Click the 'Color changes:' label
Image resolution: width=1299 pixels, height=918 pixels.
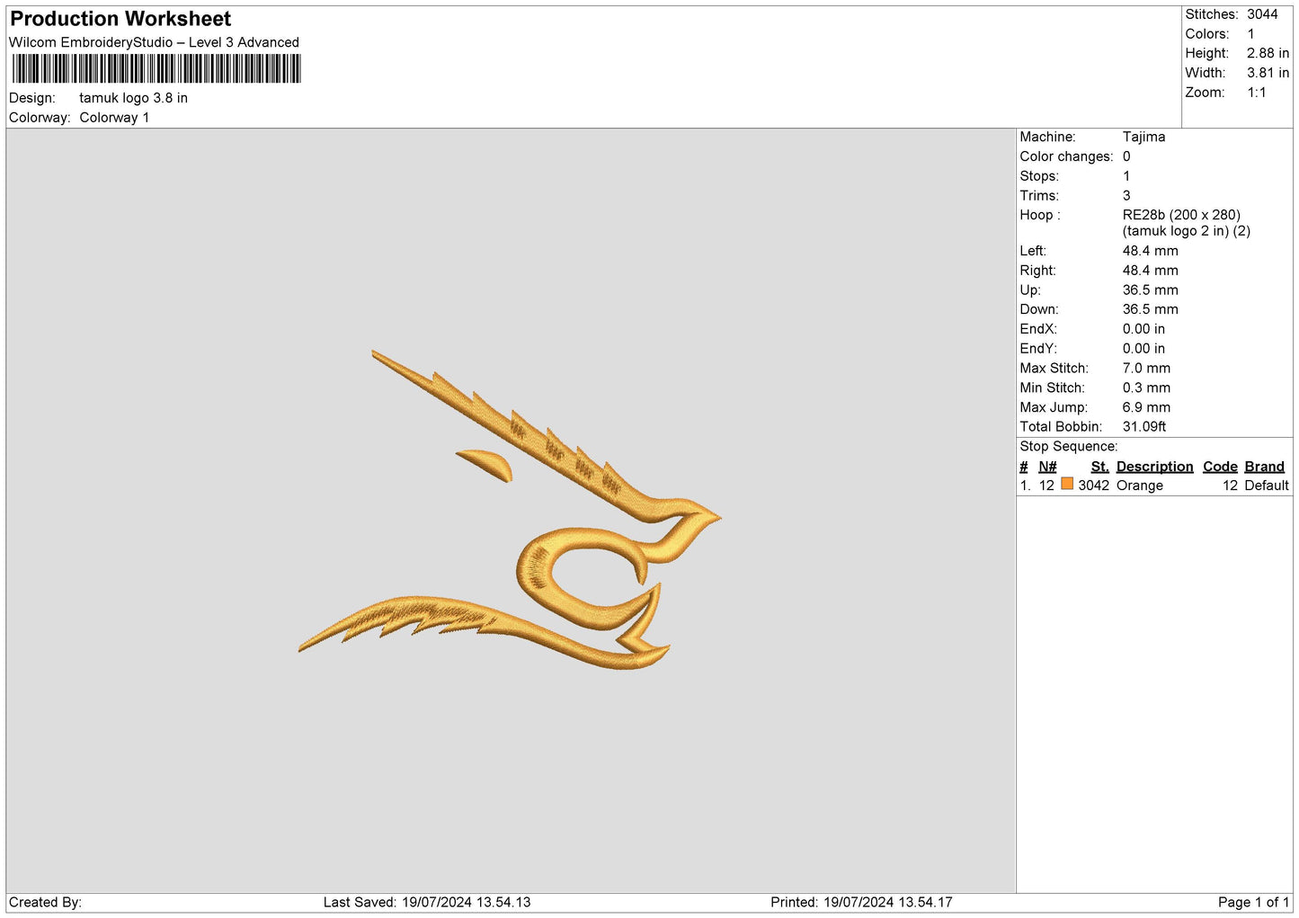click(x=1066, y=156)
